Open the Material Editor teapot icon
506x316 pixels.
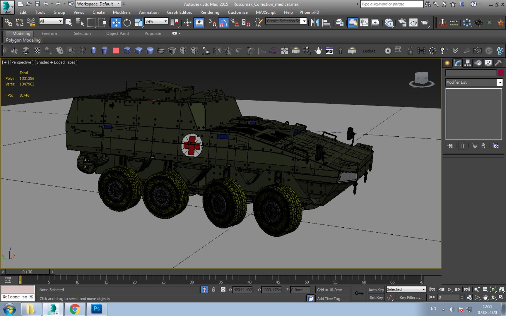(x=389, y=23)
